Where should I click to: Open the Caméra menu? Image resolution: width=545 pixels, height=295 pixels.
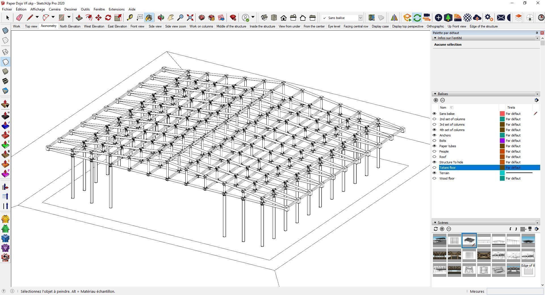[54, 9]
